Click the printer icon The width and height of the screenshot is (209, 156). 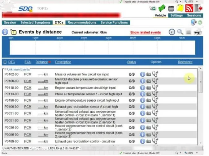198,32
